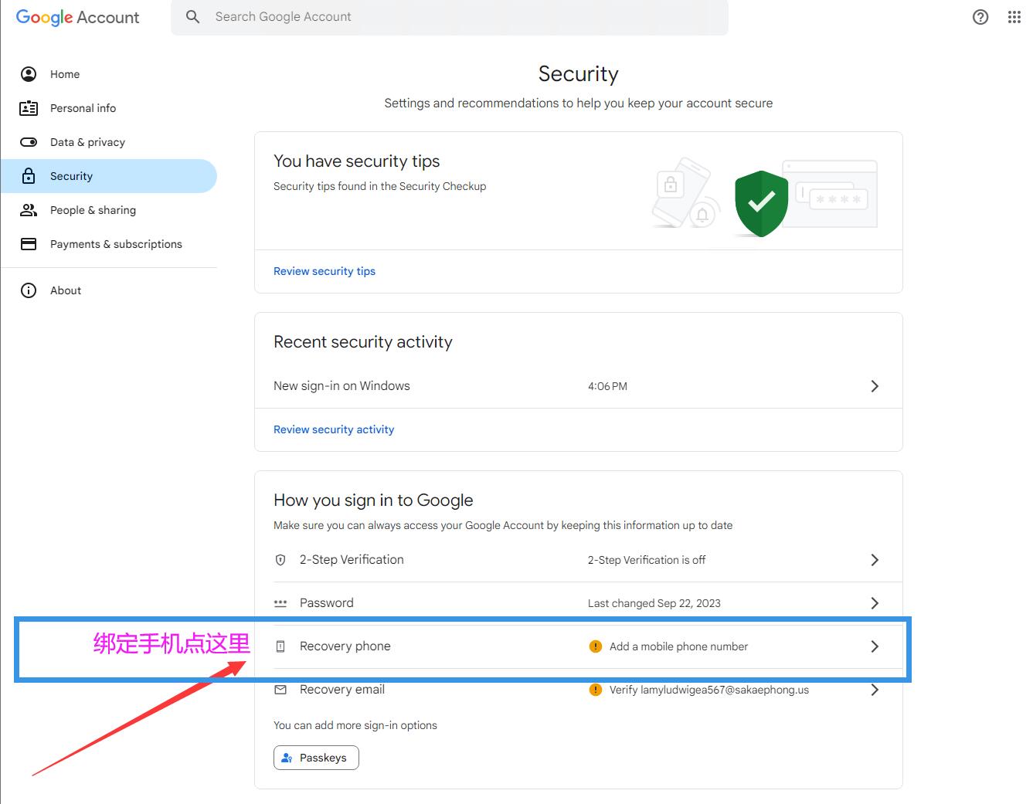Click the Personal info ID card icon
Screen dimensions: 1033x804
pos(29,108)
